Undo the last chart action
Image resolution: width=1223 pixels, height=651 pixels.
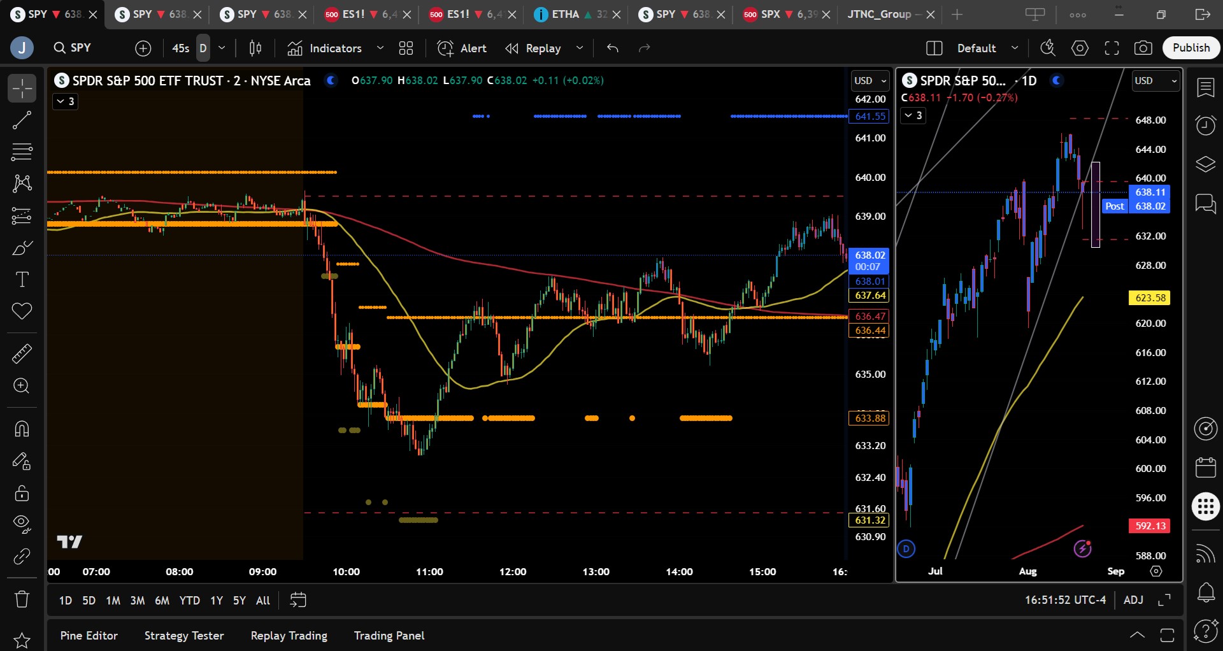point(613,48)
